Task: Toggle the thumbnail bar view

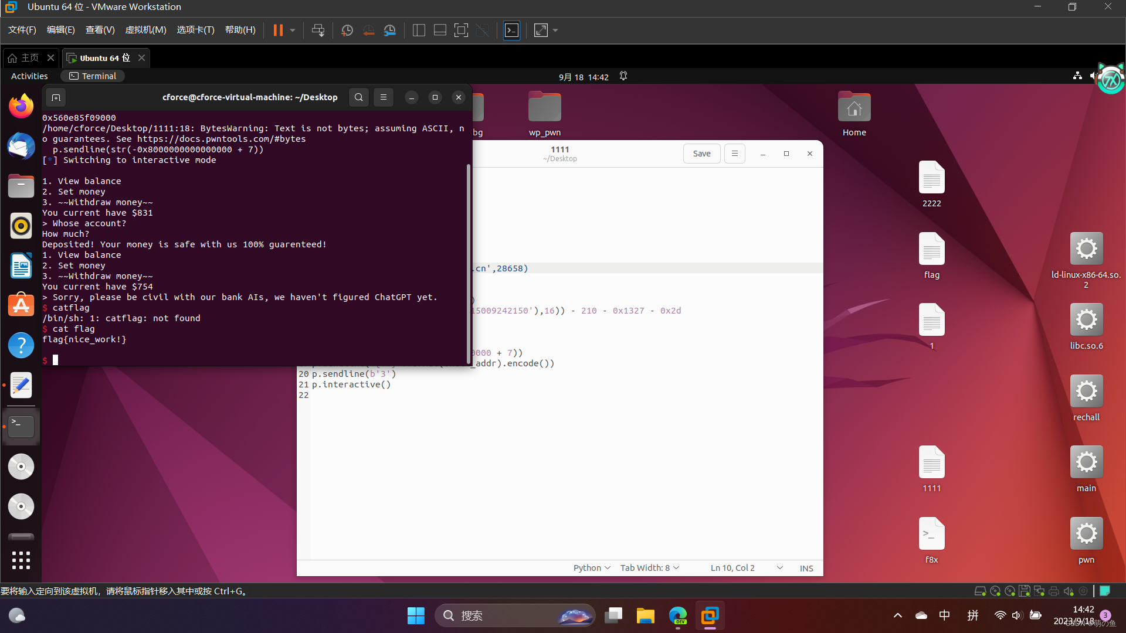Action: tap(440, 30)
